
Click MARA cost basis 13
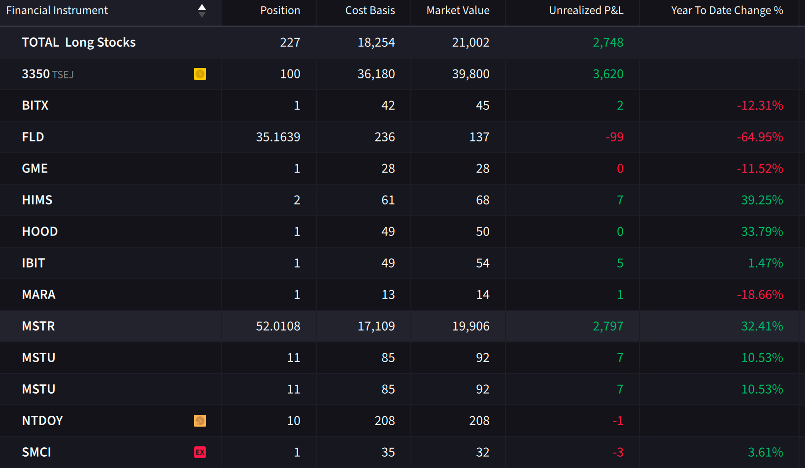pos(388,295)
